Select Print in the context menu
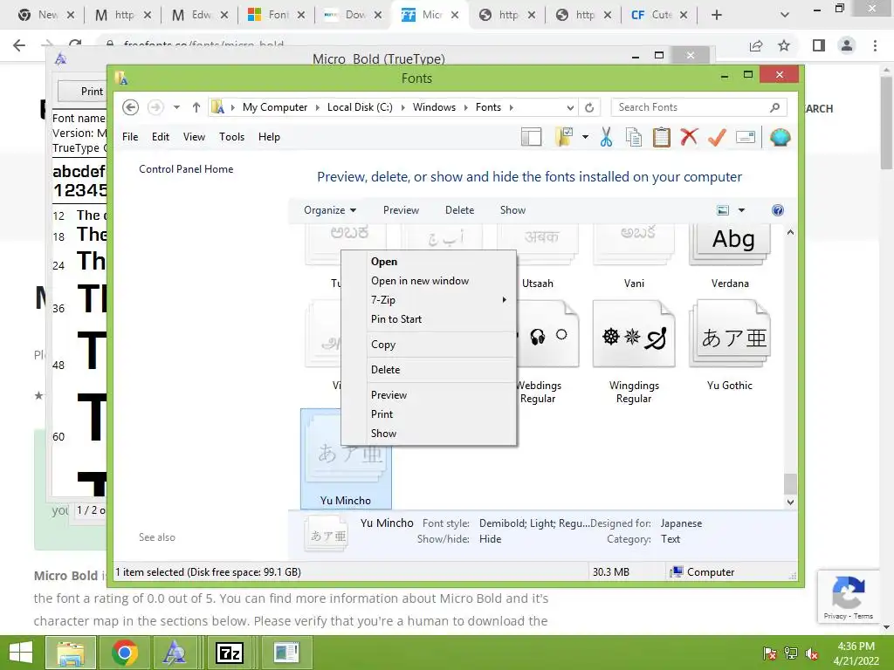 coord(429,414)
